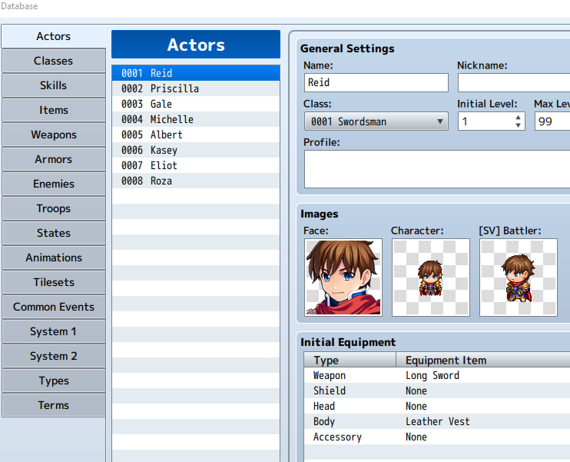Viewport: 570px width, 462px height.
Task: Go to the Weapons tab
Action: (x=54, y=135)
